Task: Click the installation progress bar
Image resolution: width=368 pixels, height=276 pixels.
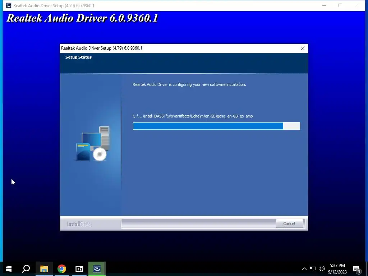Action: 216,126
